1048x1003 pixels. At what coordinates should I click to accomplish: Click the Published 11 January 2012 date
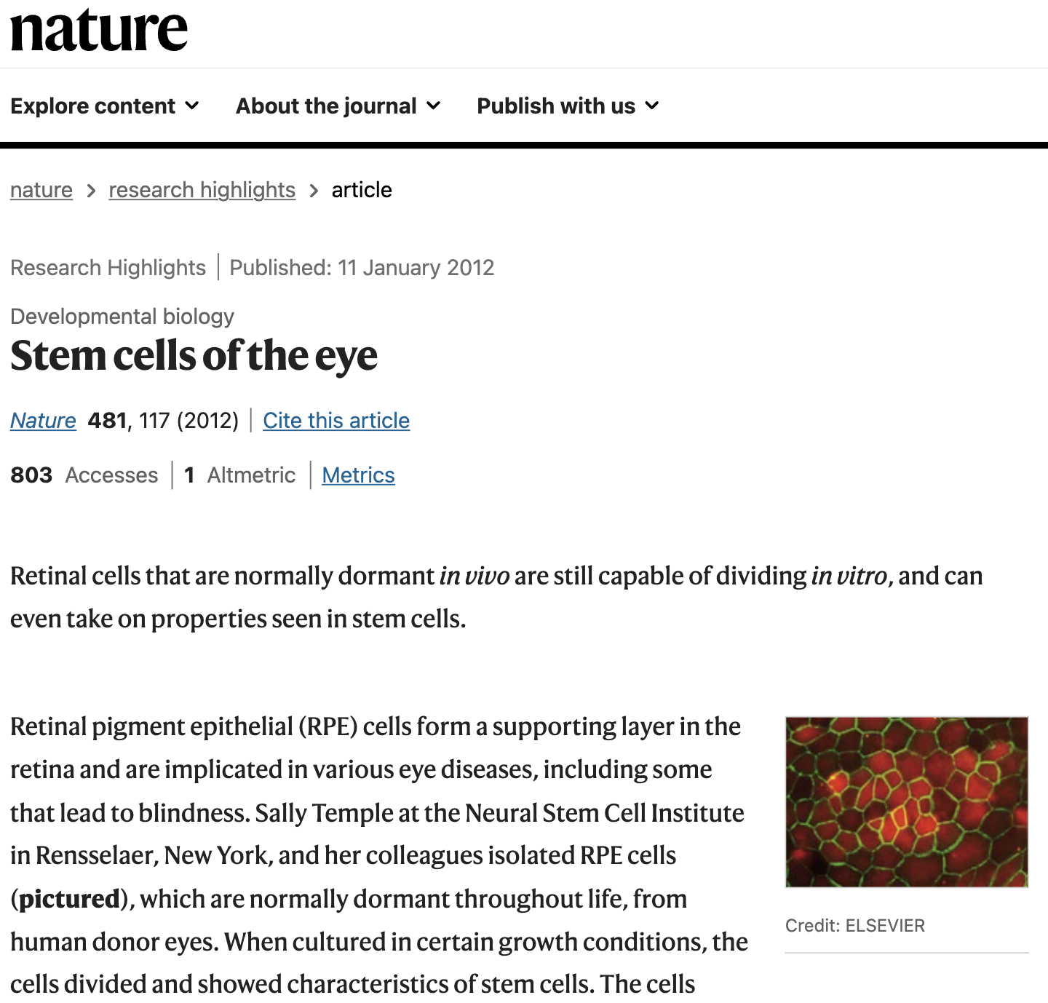(362, 268)
